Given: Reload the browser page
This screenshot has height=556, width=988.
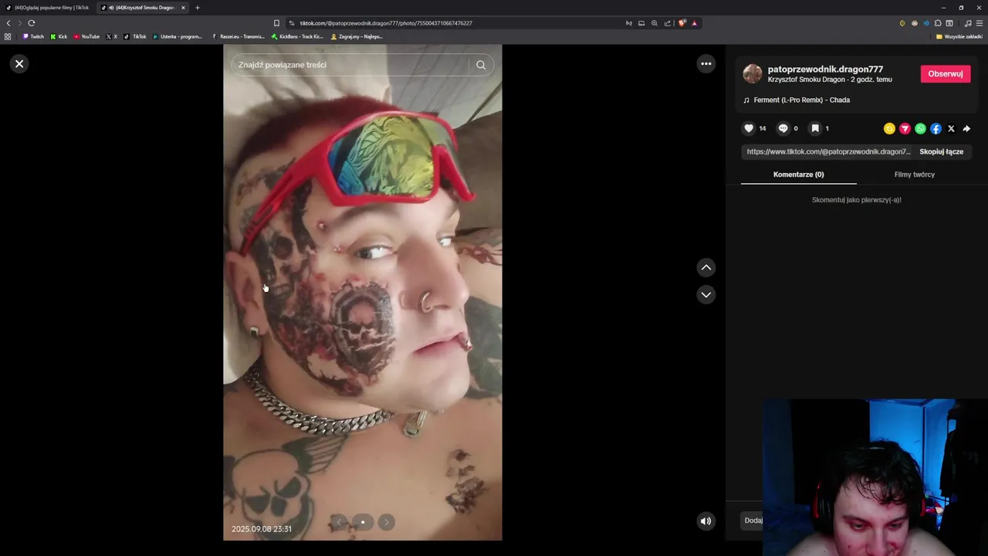Looking at the screenshot, I should coord(31,23).
